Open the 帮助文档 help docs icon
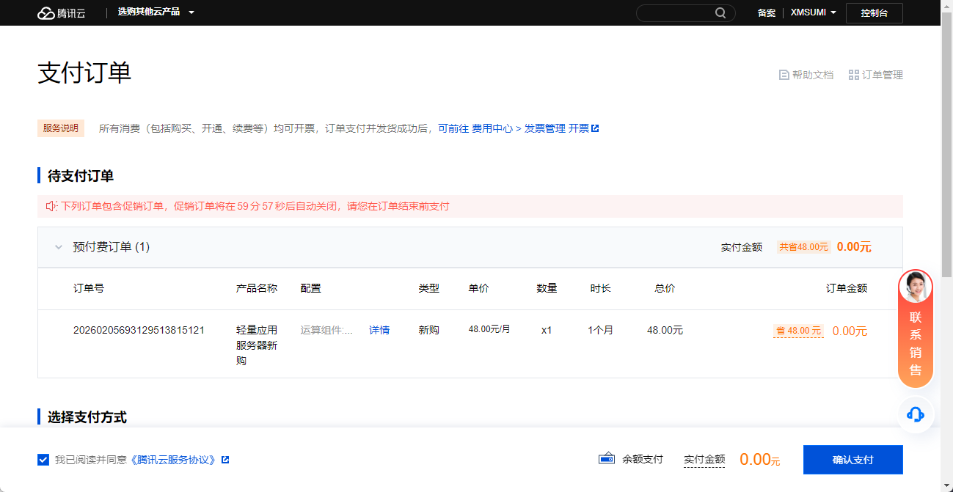Viewport: 953px width, 492px height. click(x=784, y=75)
